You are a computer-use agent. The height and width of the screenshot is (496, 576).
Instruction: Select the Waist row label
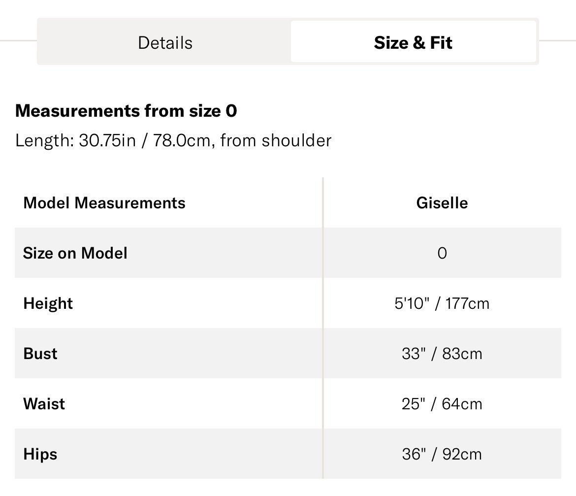pyautogui.click(x=44, y=404)
